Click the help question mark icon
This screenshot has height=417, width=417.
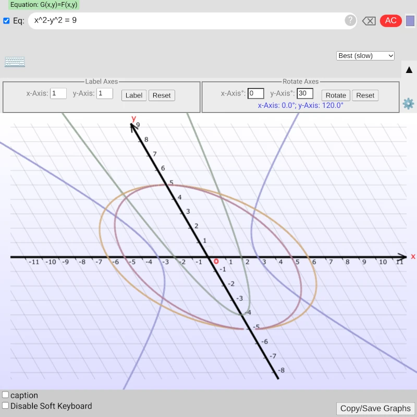(x=350, y=20)
